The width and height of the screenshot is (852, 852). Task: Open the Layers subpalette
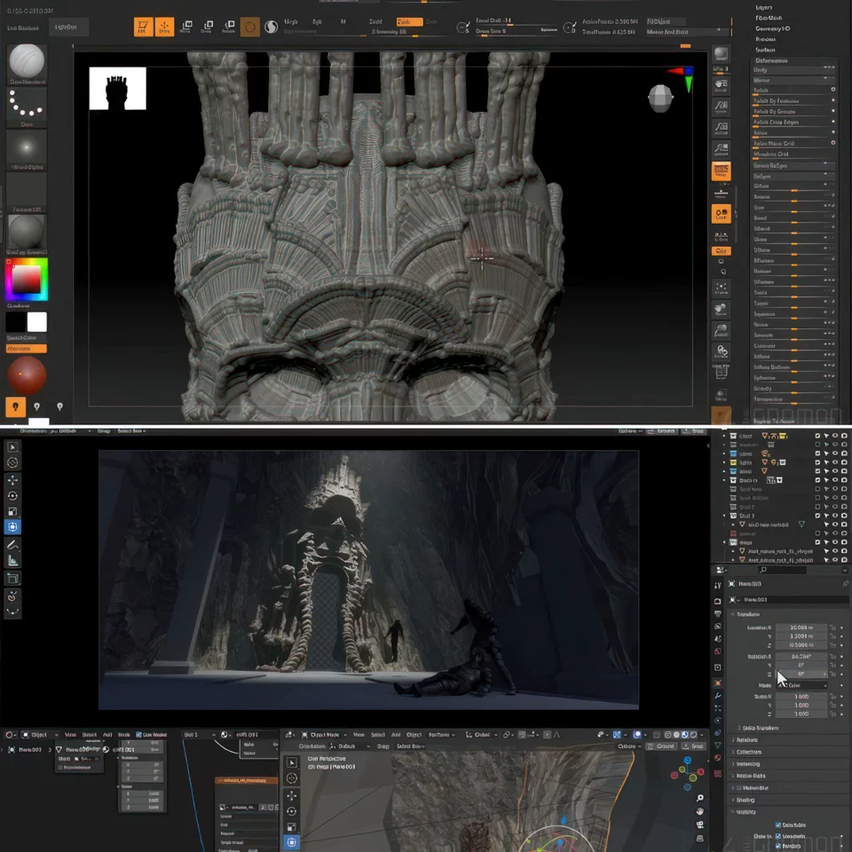click(x=763, y=8)
